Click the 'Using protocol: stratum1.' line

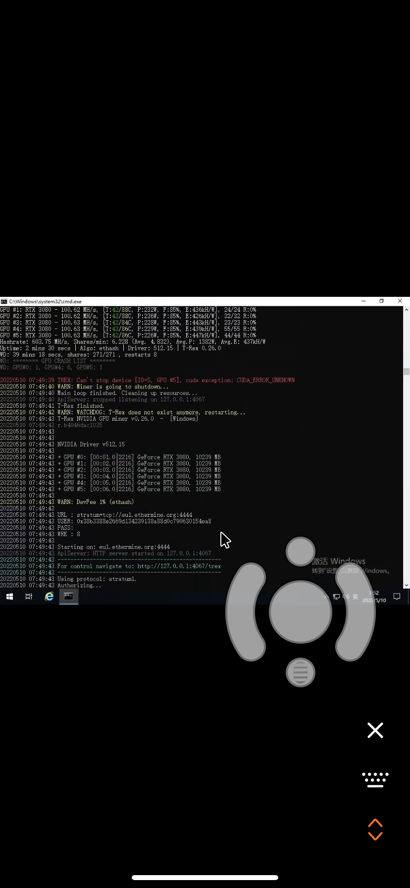(68, 579)
